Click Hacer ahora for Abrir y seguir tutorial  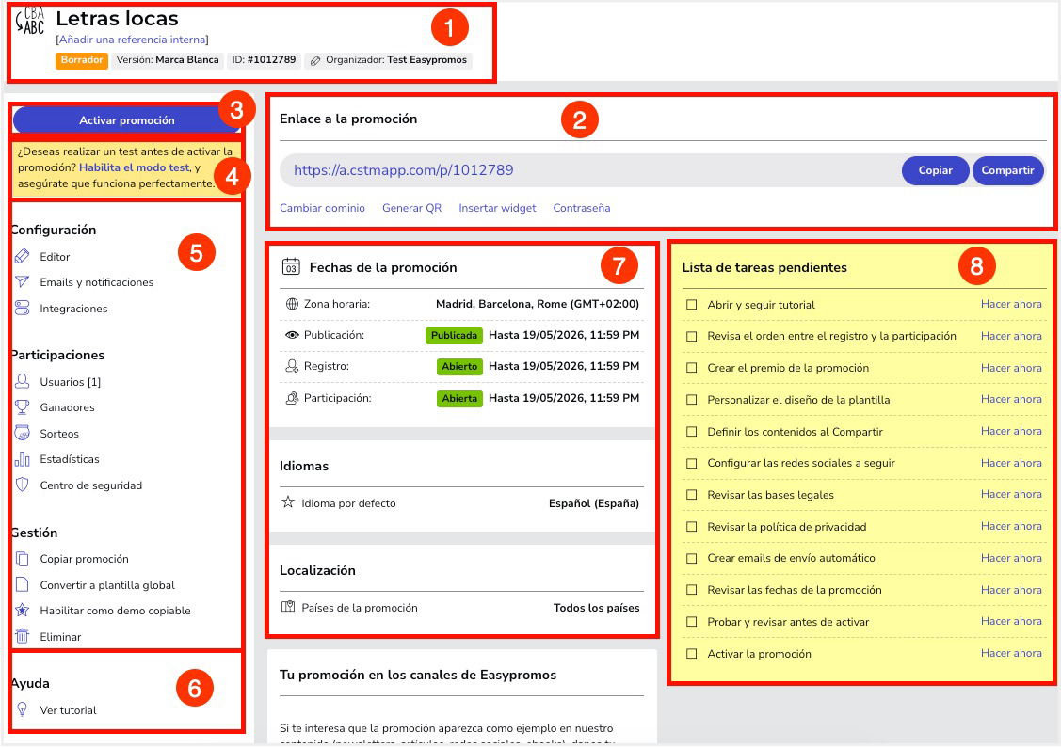[1011, 304]
